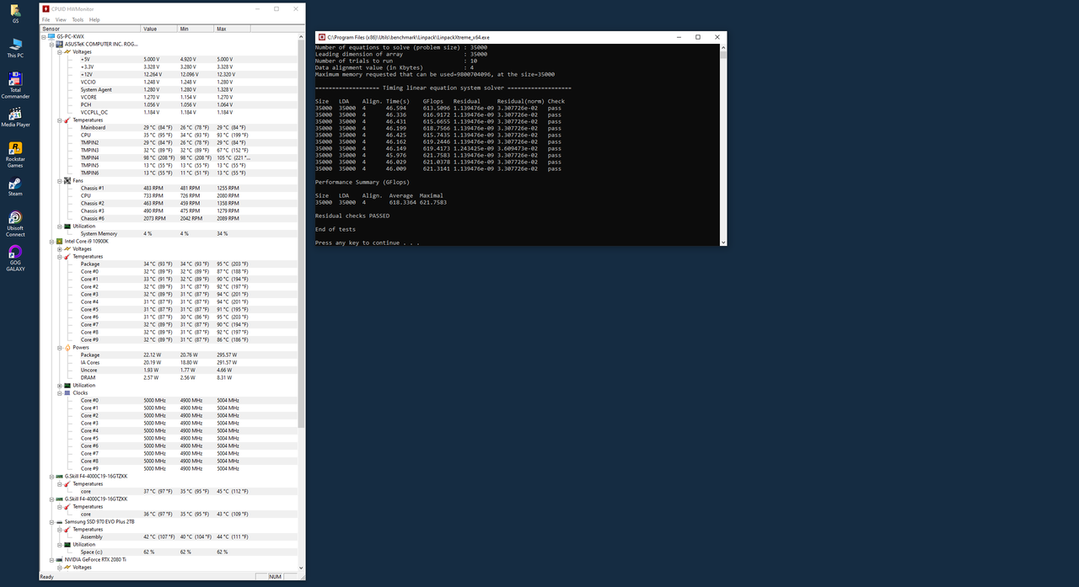The width and height of the screenshot is (1079, 587).
Task: Launch Total Commander from the desktop
Action: click(x=15, y=85)
